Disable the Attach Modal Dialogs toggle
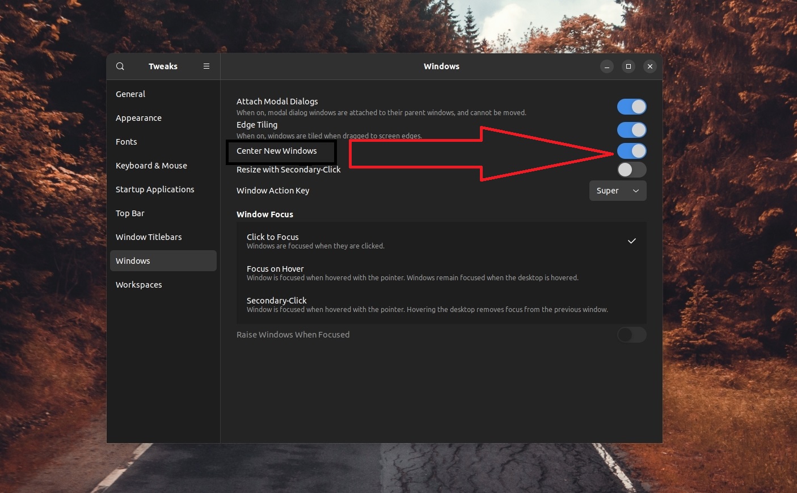Viewport: 797px width, 493px height. (x=631, y=107)
